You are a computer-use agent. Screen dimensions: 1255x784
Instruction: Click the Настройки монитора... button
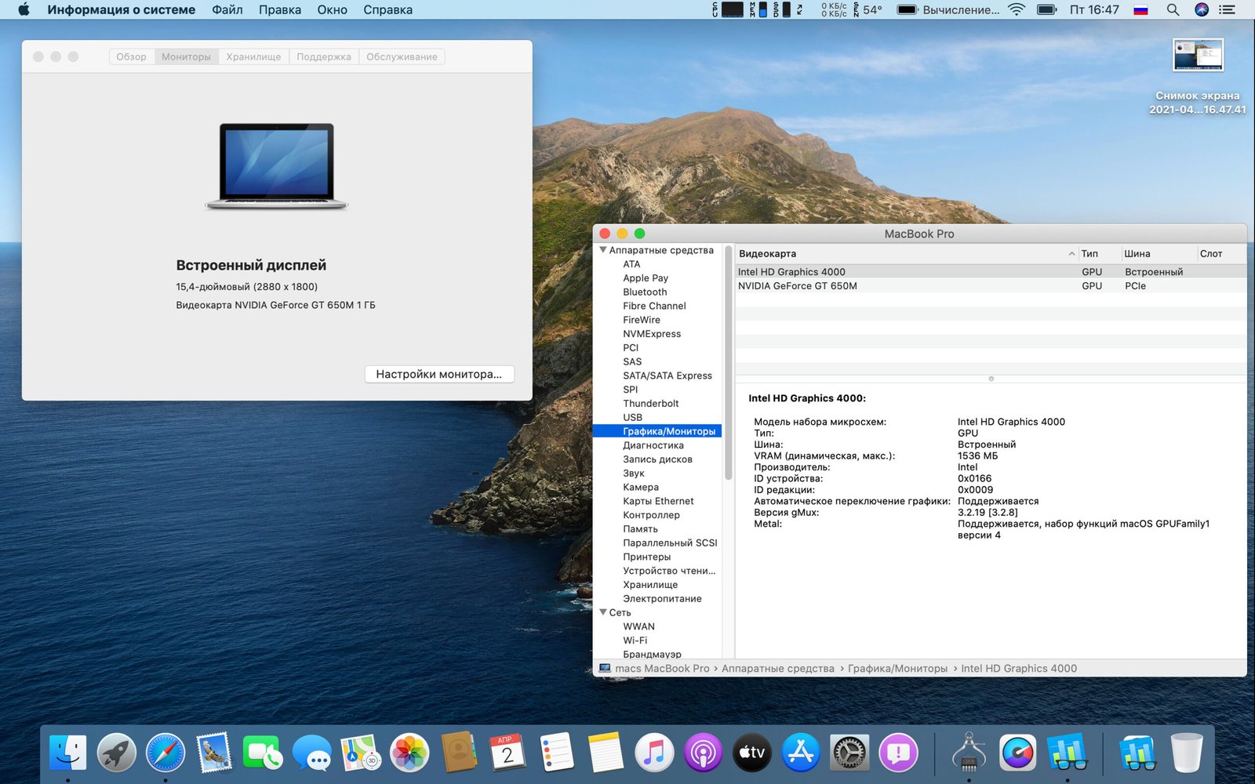point(439,374)
